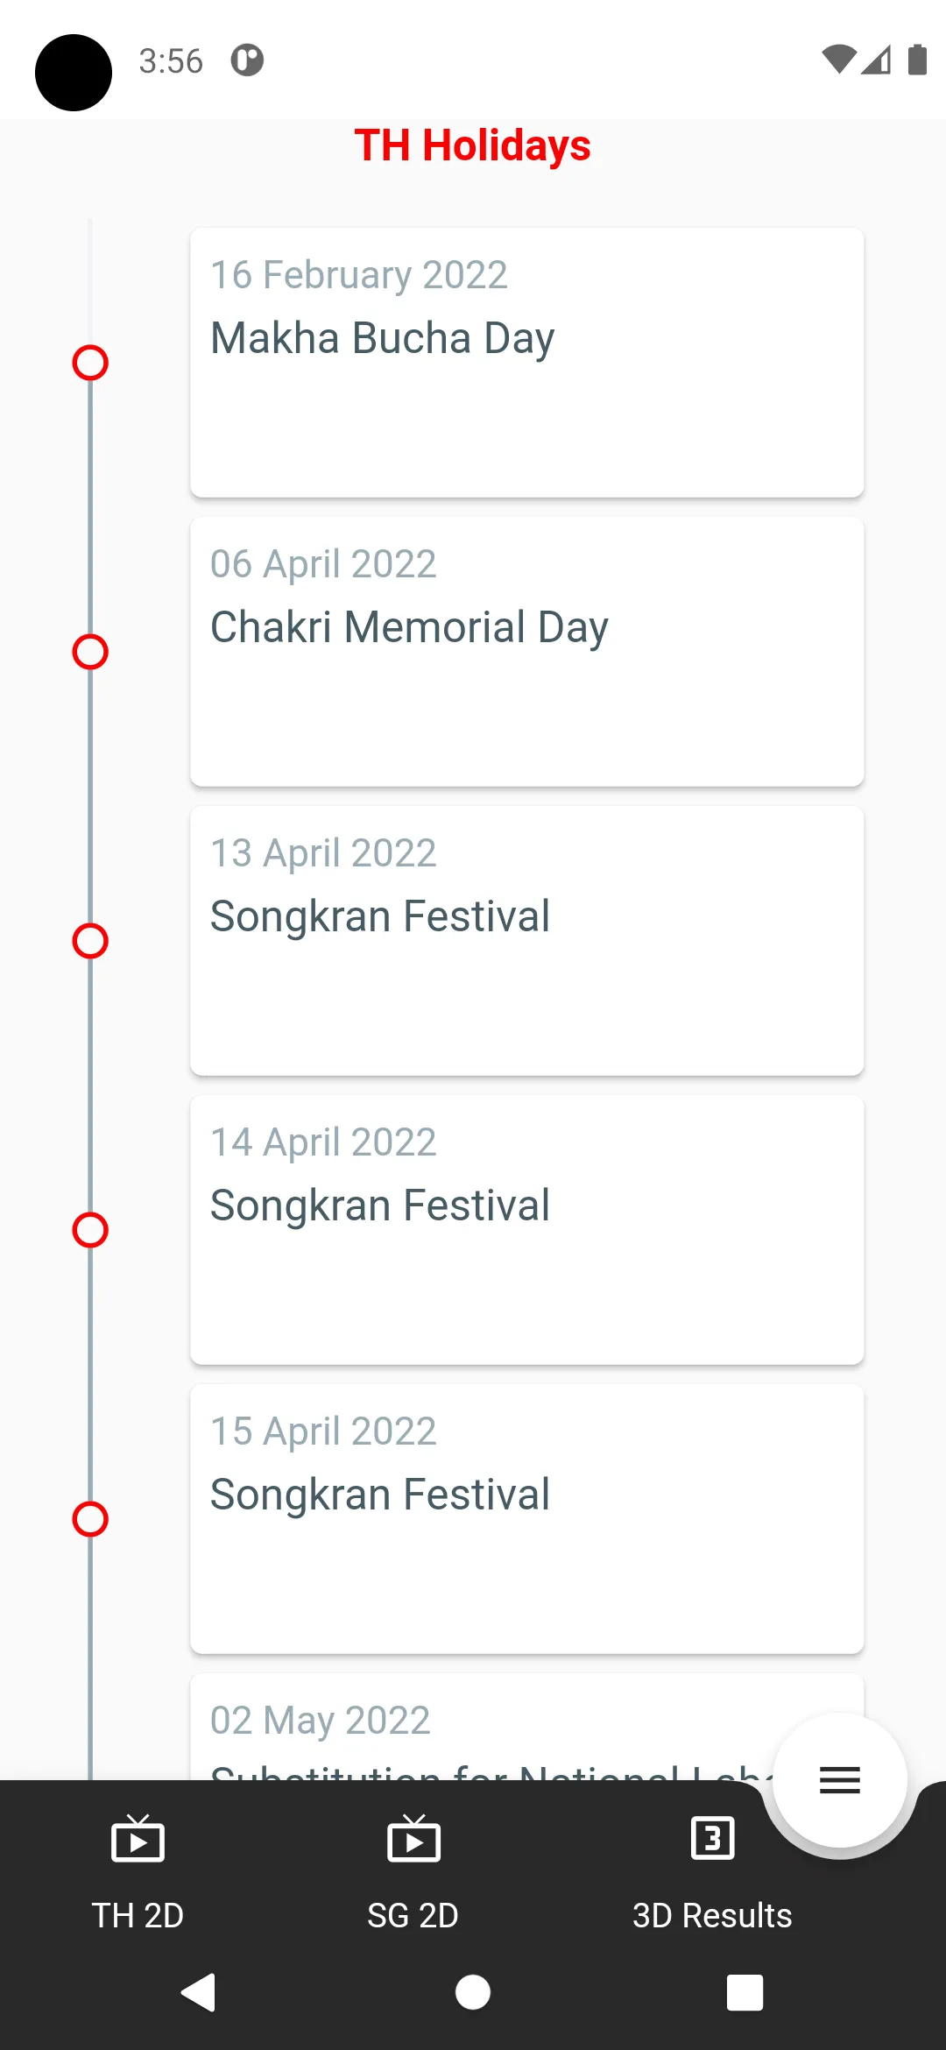Tap the battery indicator in status bar
This screenshot has width=946, height=2050.
tap(917, 60)
